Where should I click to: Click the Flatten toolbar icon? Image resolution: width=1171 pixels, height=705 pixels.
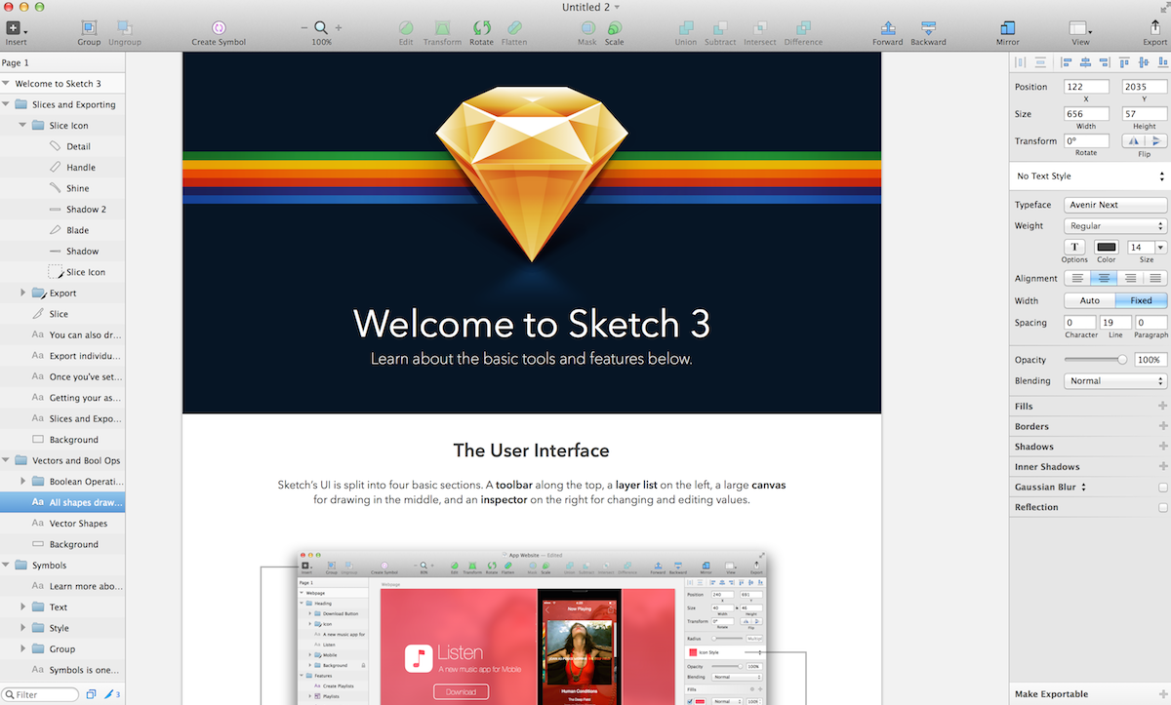(x=514, y=28)
